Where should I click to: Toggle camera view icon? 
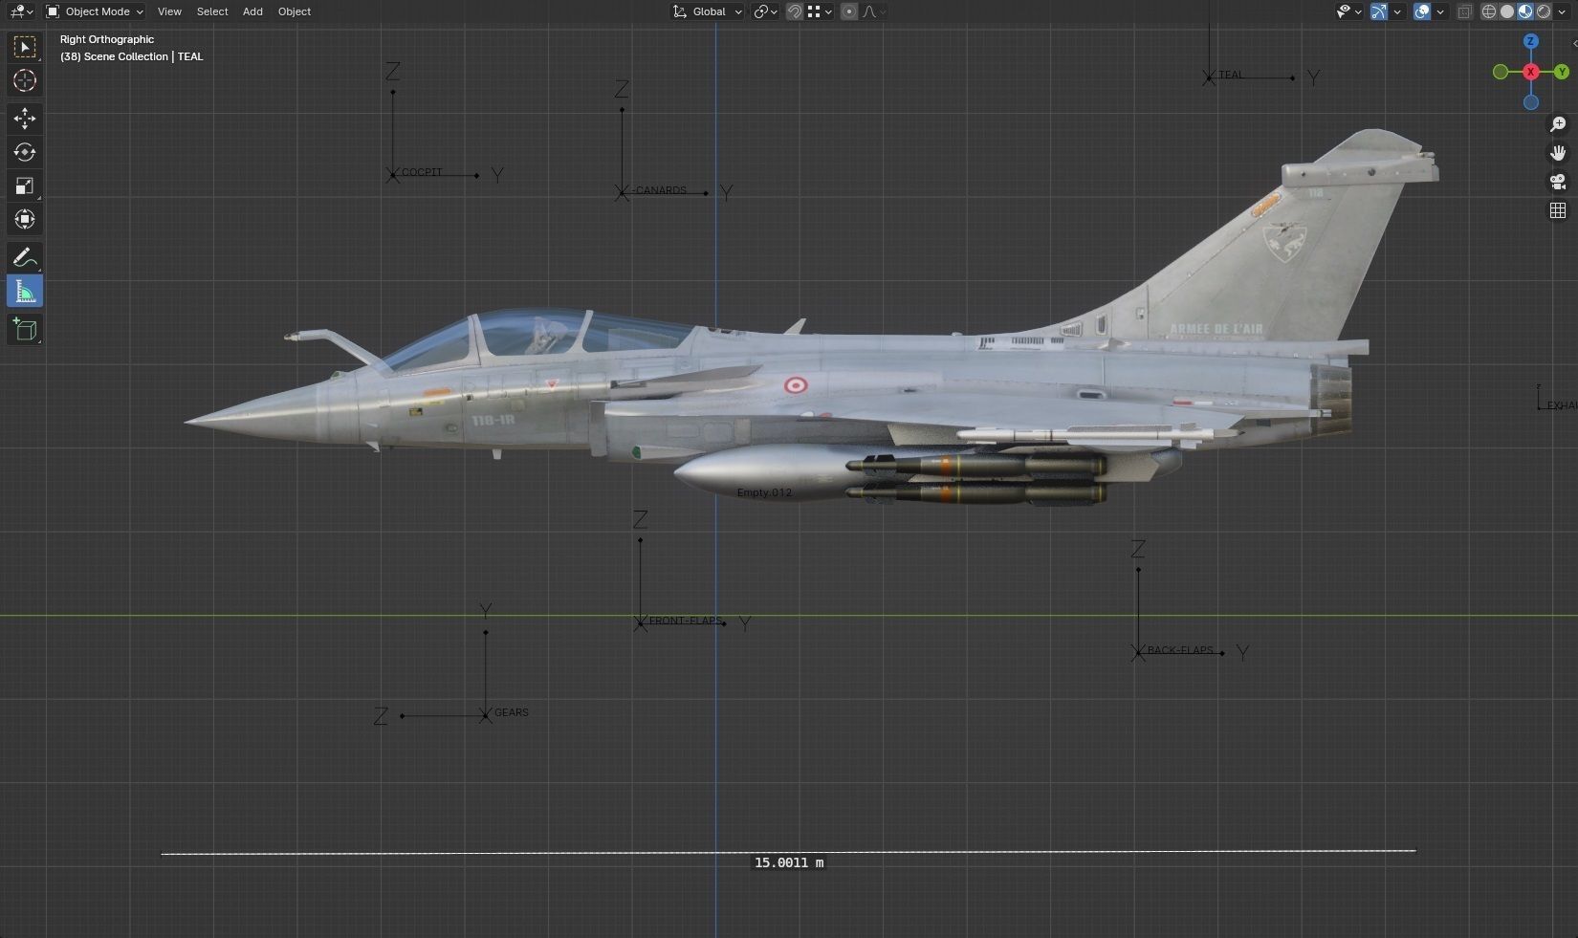tap(1558, 182)
